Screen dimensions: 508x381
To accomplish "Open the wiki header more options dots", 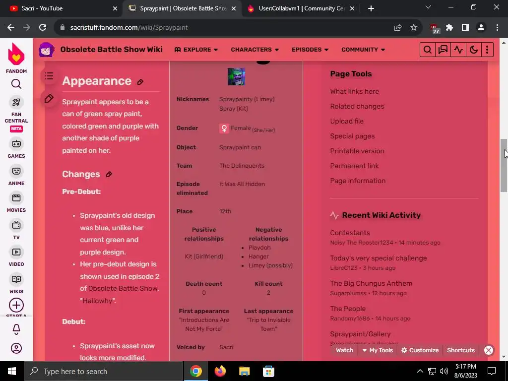I will [487, 50].
